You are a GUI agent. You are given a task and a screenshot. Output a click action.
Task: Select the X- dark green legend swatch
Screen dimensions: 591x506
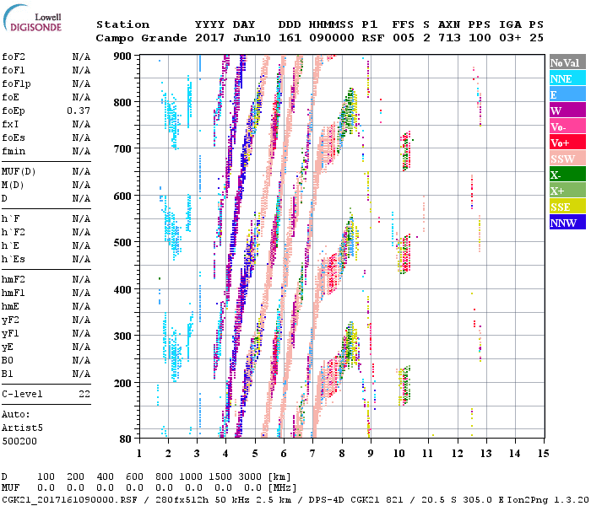click(x=567, y=175)
